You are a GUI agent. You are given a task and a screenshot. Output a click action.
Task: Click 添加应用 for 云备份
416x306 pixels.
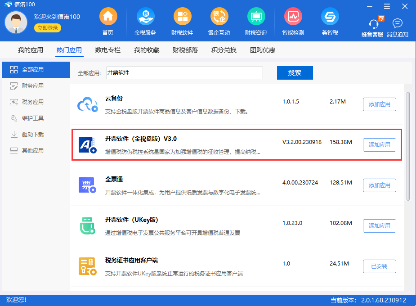tap(380, 104)
